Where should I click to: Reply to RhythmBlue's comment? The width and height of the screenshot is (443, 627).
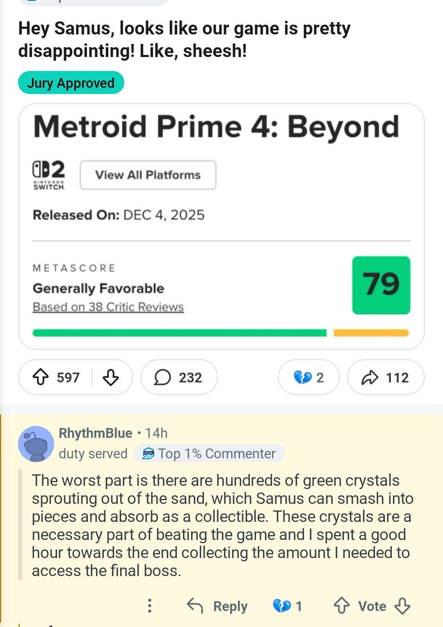pyautogui.click(x=217, y=606)
